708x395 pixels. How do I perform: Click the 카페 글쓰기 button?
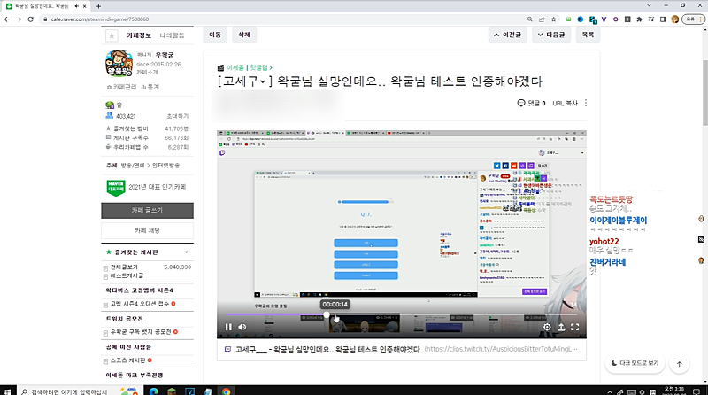[x=146, y=210]
